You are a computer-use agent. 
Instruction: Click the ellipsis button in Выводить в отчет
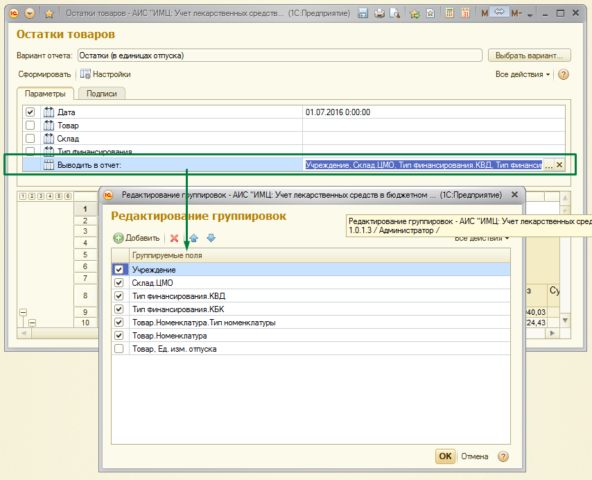pos(548,165)
